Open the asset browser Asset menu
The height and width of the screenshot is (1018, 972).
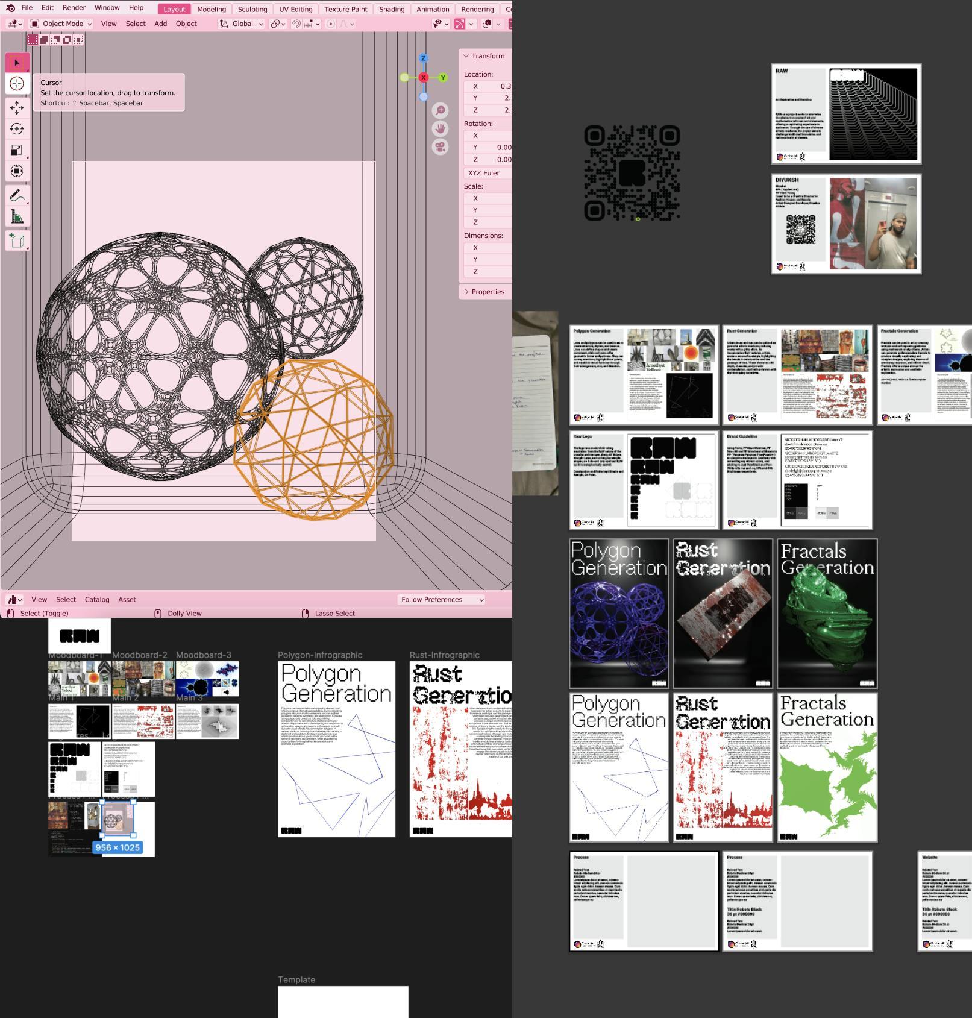pyautogui.click(x=127, y=600)
